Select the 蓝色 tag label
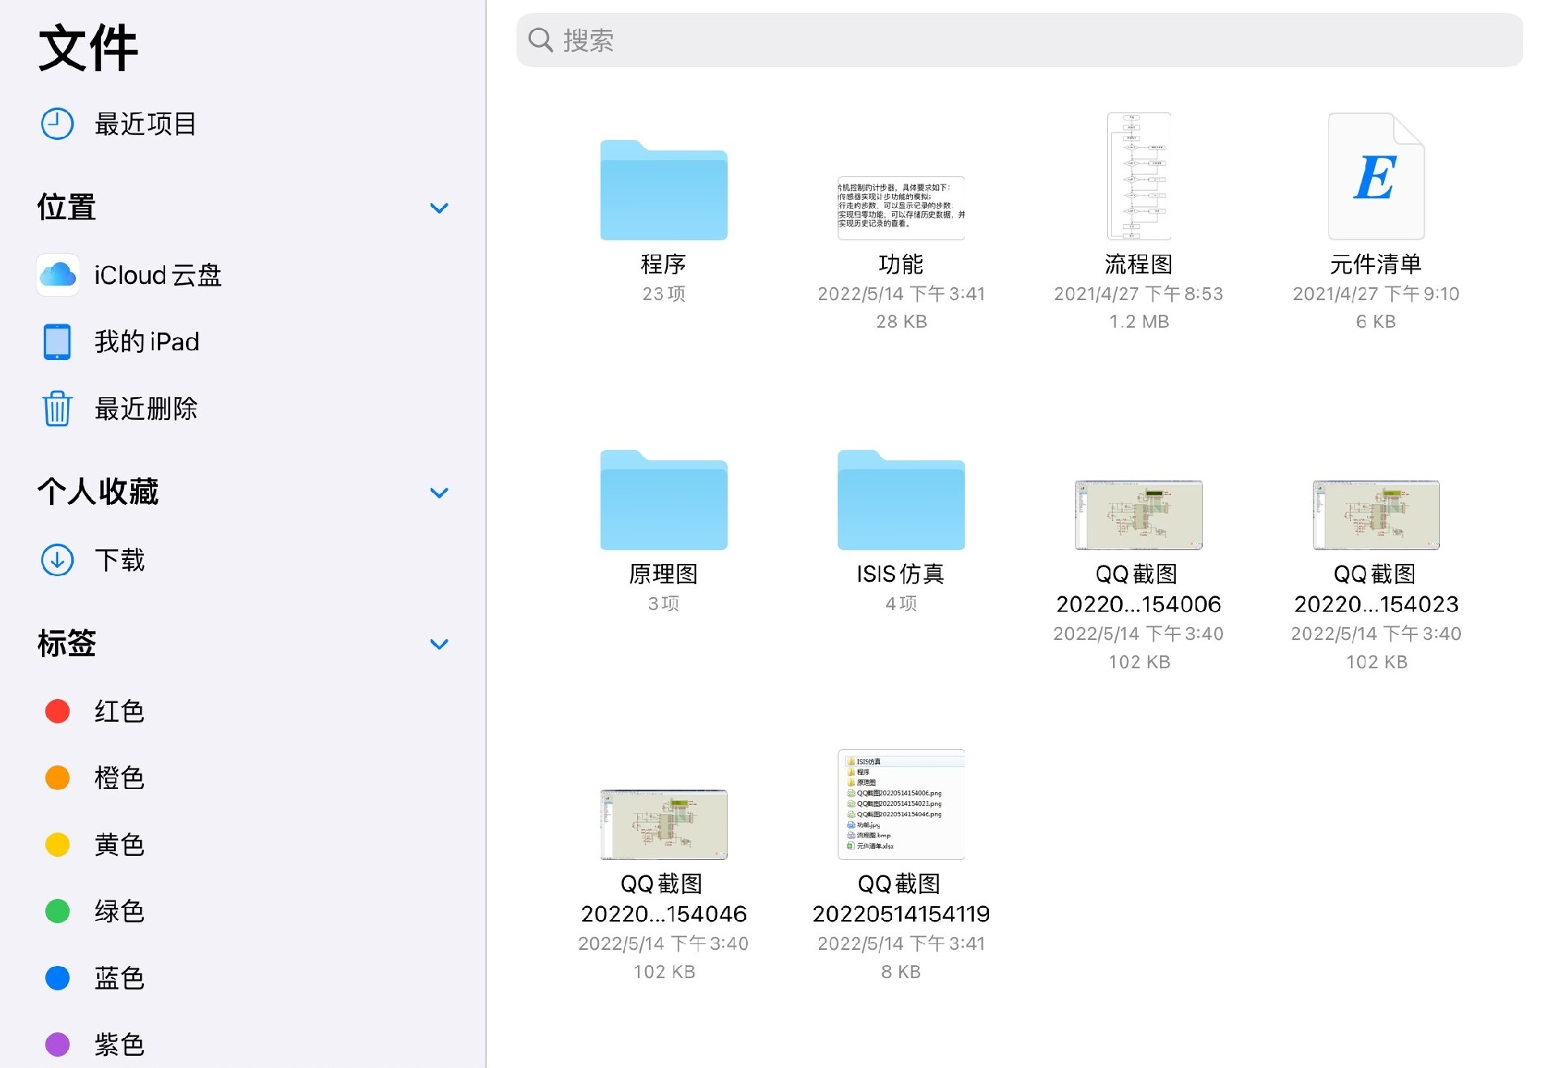Image resolution: width=1554 pixels, height=1068 pixels. pyautogui.click(x=119, y=977)
